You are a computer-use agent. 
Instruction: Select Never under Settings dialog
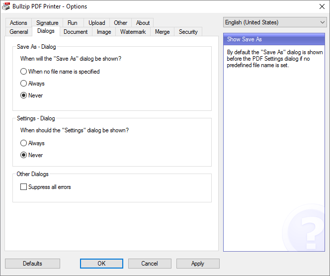pos(32,155)
